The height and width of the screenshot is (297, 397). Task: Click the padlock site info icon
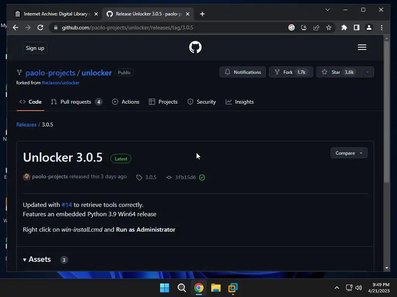(x=56, y=27)
